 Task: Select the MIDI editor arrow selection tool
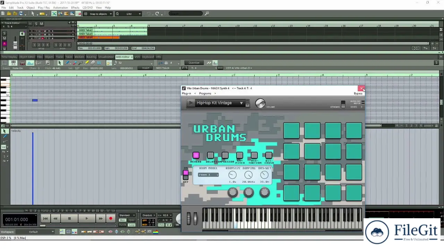[x=60, y=63]
